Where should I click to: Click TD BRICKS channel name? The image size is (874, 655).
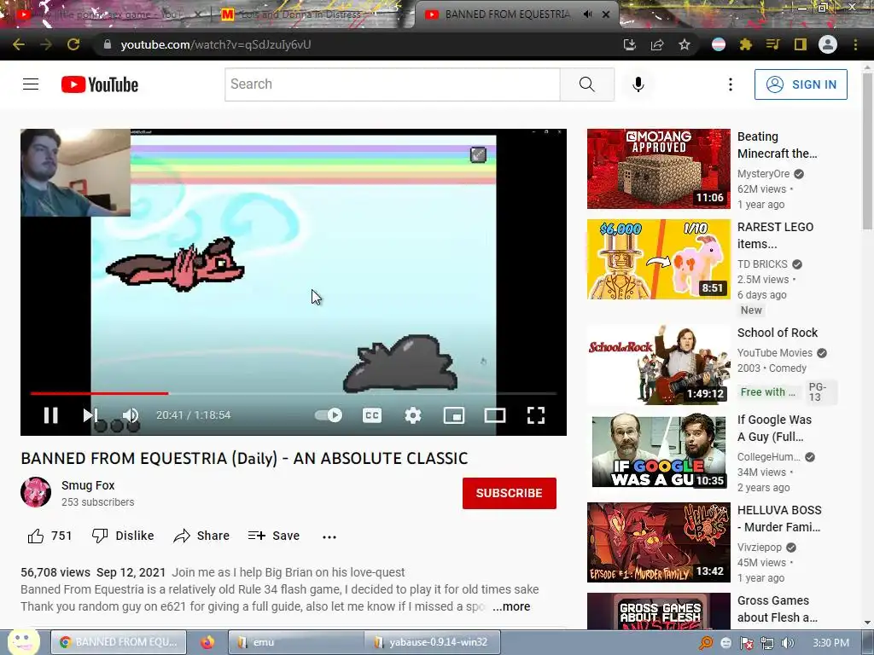pyautogui.click(x=762, y=264)
